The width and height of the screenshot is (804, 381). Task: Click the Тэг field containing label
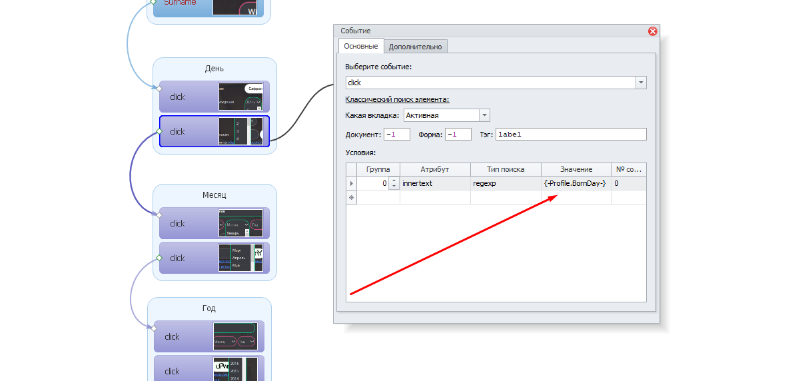(x=571, y=134)
